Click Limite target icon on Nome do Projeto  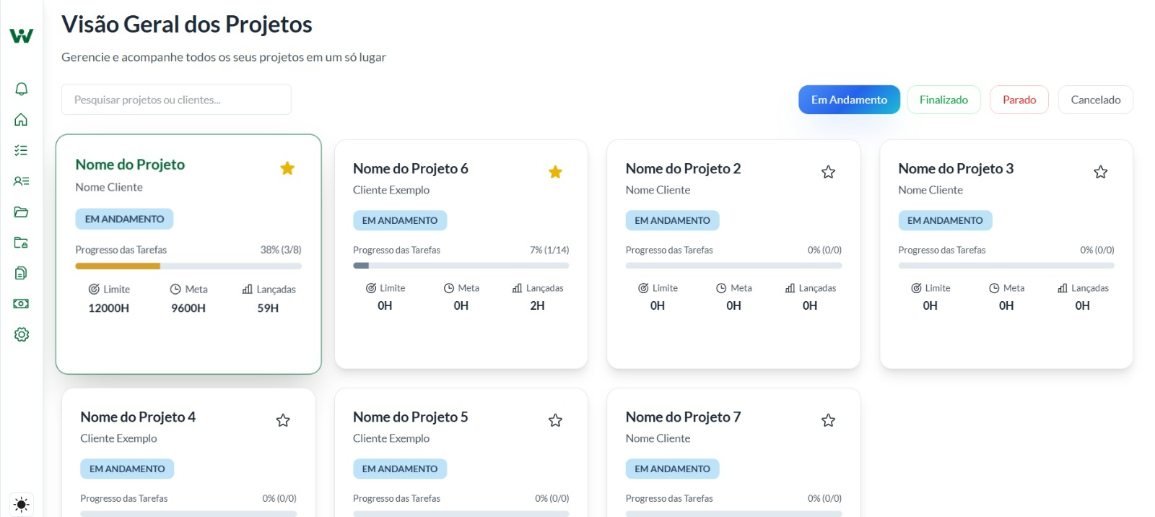[94, 289]
